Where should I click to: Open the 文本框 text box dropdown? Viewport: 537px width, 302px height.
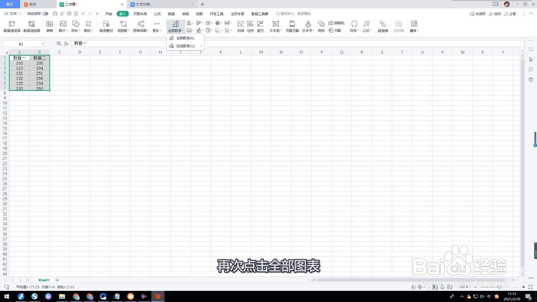(x=276, y=26)
